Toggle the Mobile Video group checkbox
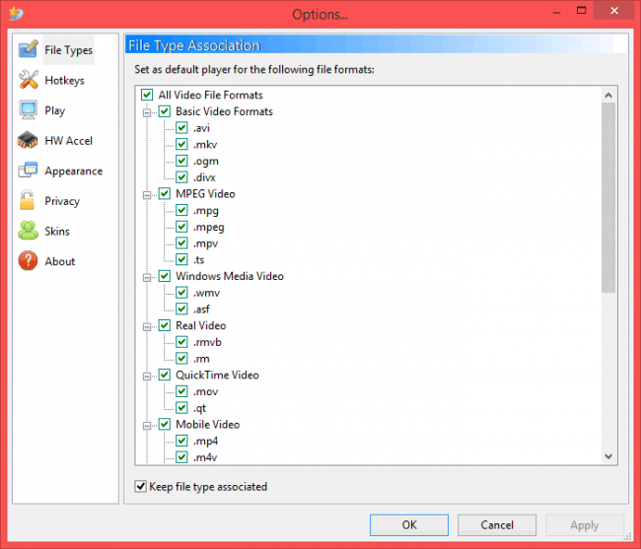This screenshot has height=549, width=641. tap(165, 424)
